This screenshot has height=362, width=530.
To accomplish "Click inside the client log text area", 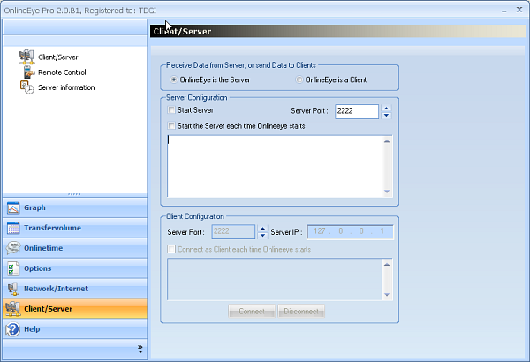I will [275, 280].
